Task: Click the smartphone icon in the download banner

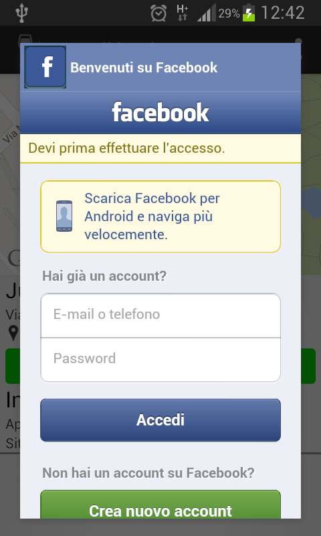Action: coord(64,216)
